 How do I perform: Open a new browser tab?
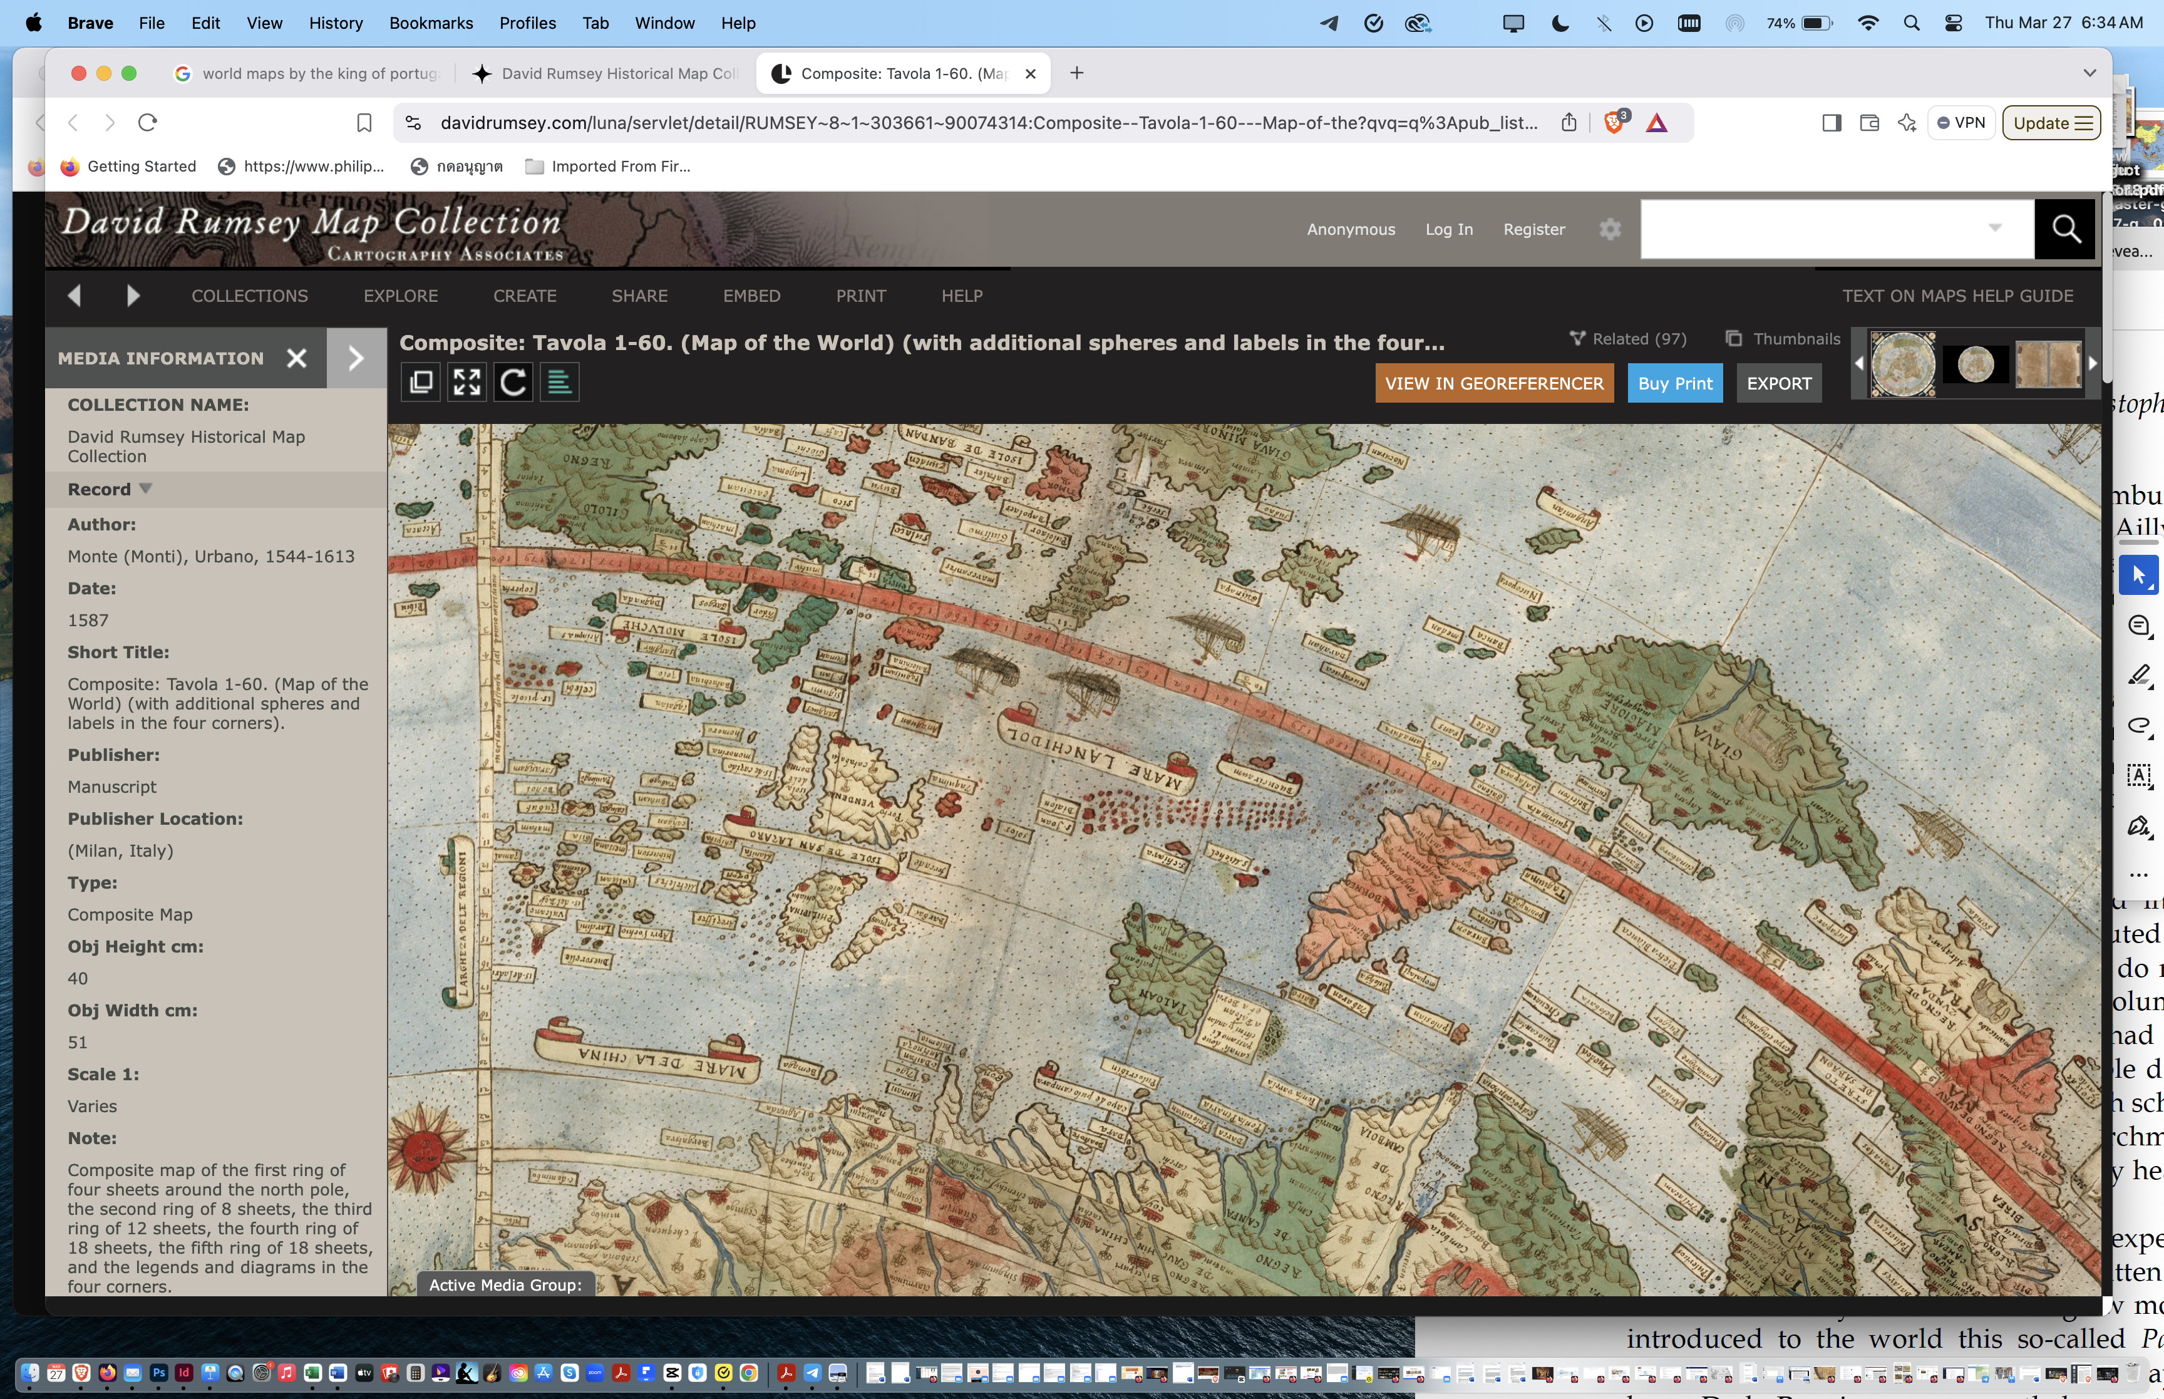tap(1077, 73)
